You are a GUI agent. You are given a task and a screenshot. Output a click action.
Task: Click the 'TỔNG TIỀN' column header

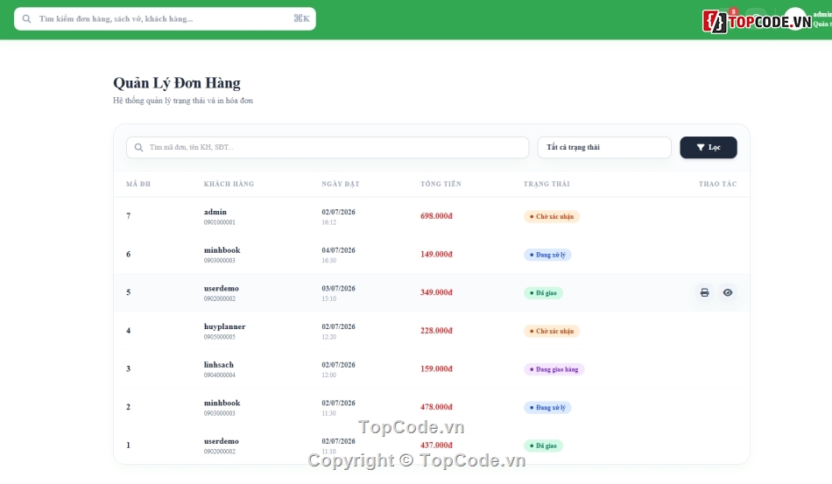441,184
